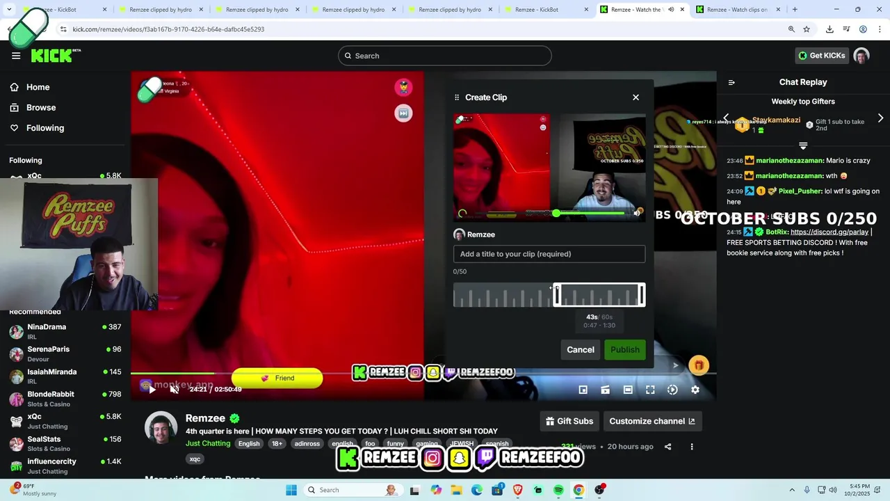Image resolution: width=890 pixels, height=501 pixels.
Task: Click the Just Chatting category link
Action: click(208, 443)
